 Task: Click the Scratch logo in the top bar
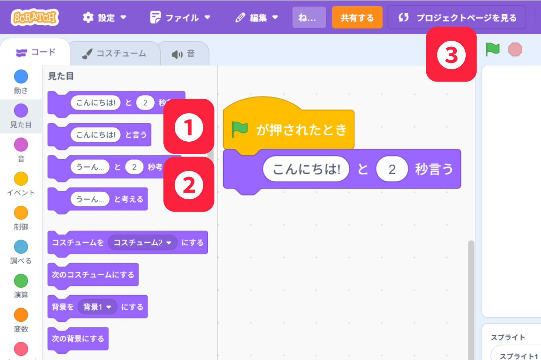point(34,17)
